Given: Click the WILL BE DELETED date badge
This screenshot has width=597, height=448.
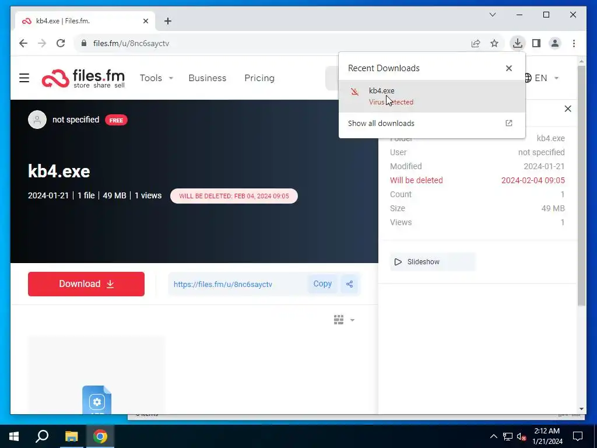Looking at the screenshot, I should pos(234,196).
